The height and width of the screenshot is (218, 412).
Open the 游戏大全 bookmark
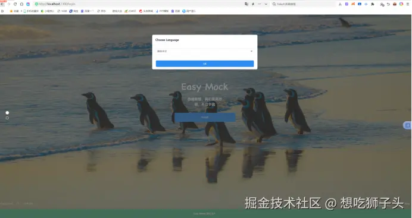tap(117, 11)
